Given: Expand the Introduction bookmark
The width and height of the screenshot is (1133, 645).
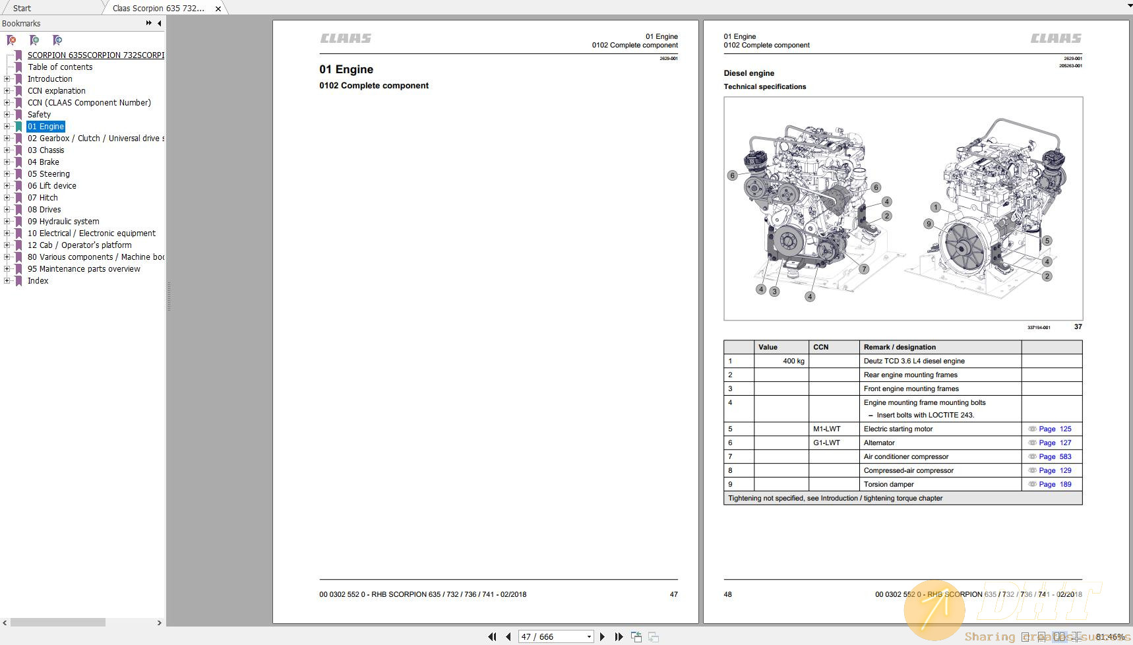Looking at the screenshot, I should 7,79.
